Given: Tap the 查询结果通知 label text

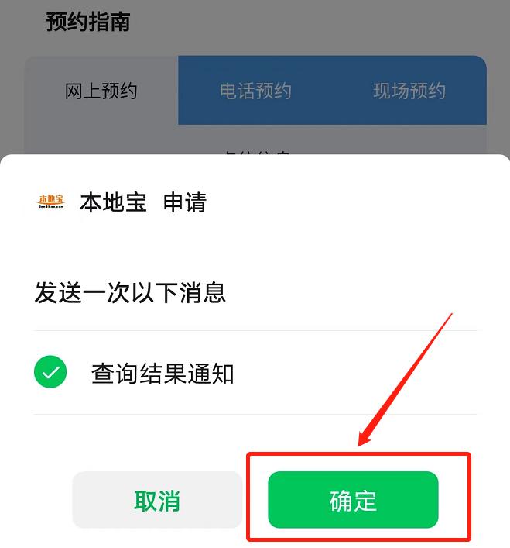Looking at the screenshot, I should point(163,374).
